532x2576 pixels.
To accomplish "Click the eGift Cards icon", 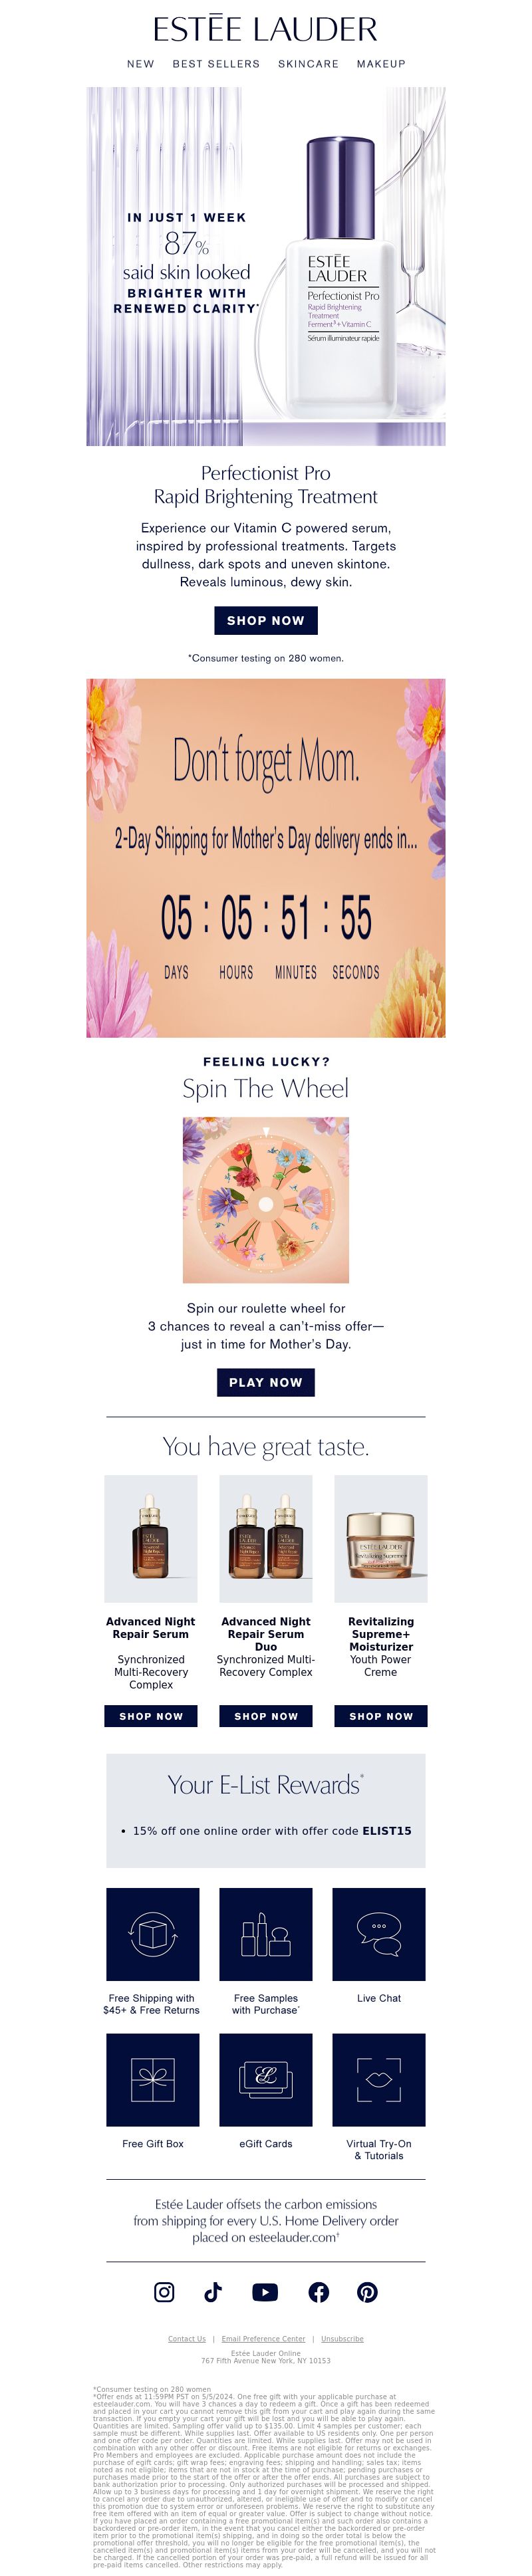I will point(266,2080).
